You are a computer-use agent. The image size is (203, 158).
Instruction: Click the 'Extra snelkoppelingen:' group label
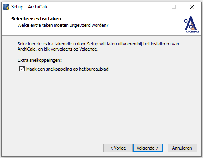(x=39, y=60)
